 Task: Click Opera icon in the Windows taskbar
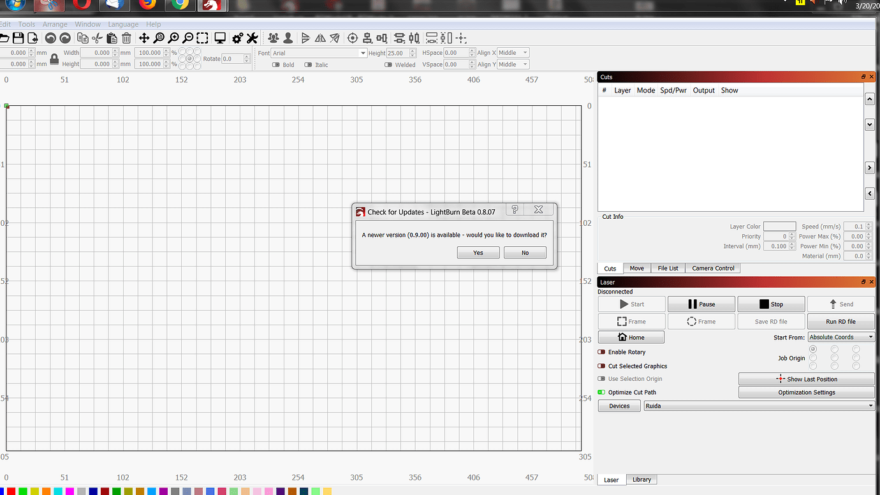(81, 5)
